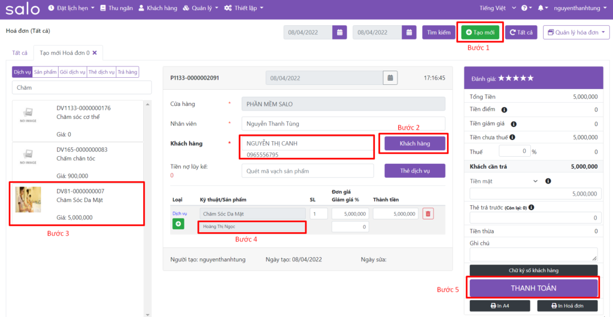Expand the Tiền mặt payment method dropdown

pos(535,181)
